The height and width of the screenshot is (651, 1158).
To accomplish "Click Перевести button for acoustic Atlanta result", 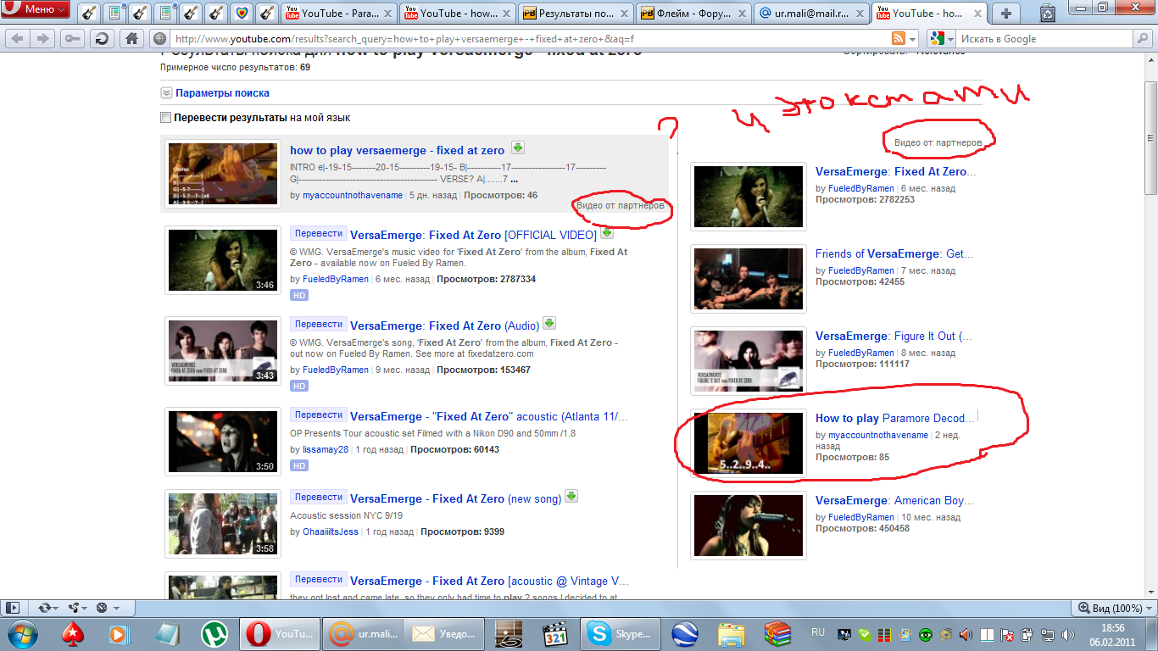I will (319, 415).
